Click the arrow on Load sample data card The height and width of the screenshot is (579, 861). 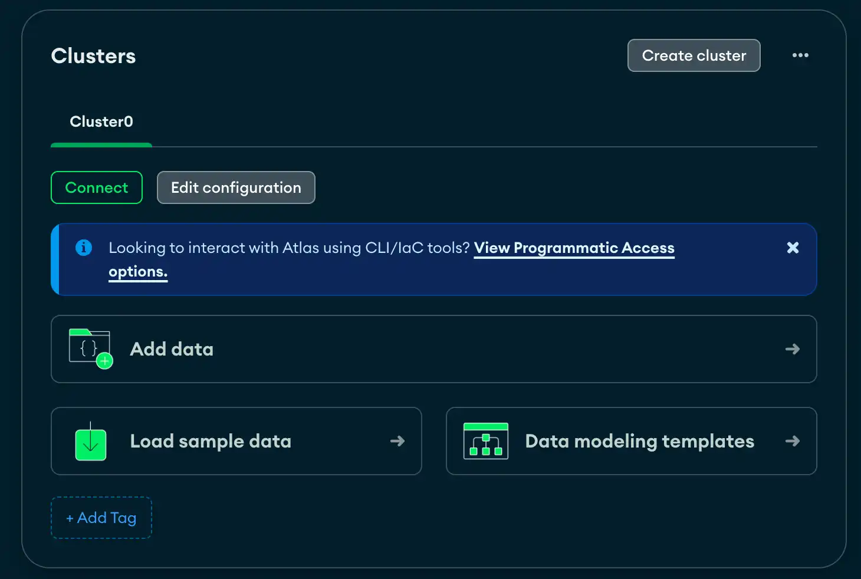coord(397,441)
